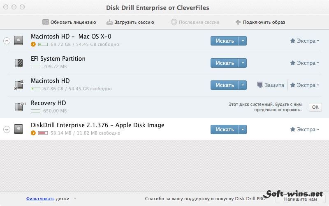Click the Этот диск системный warning text
The image size is (329, 206).
pyautogui.click(x=265, y=107)
